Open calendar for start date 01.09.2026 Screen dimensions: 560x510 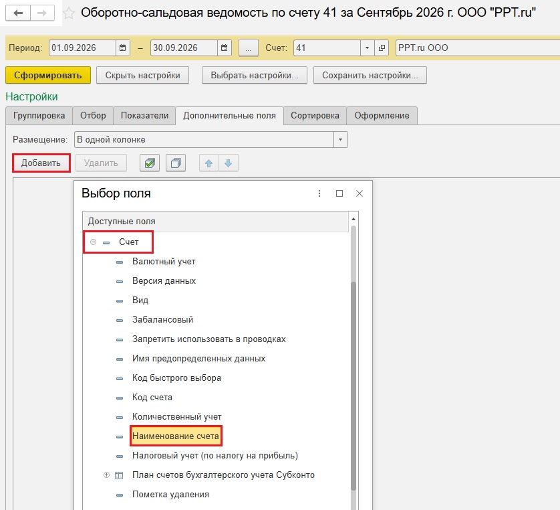pyautogui.click(x=122, y=48)
